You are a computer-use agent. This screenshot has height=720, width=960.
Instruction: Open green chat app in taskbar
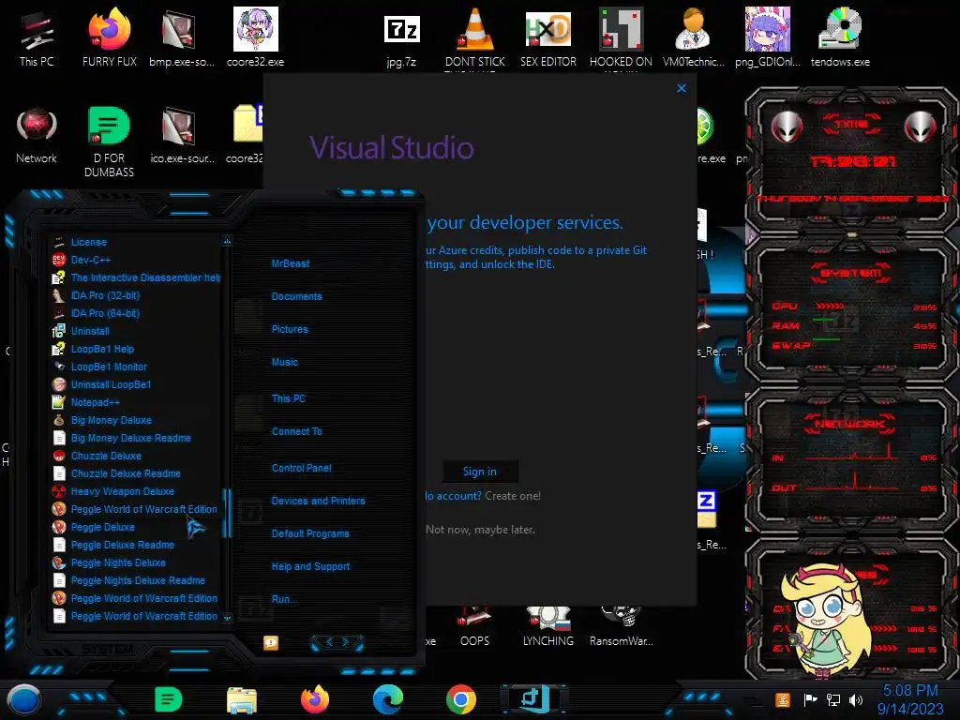pyautogui.click(x=169, y=699)
